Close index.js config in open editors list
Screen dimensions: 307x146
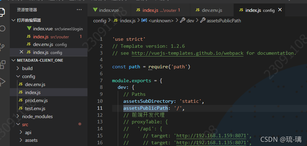(22, 52)
